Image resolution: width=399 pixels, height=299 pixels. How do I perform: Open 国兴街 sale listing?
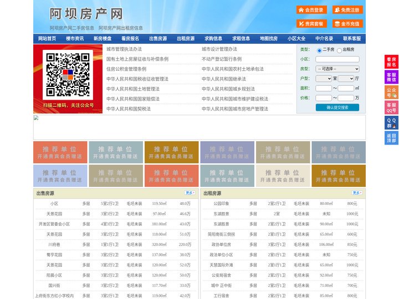(x=54, y=286)
